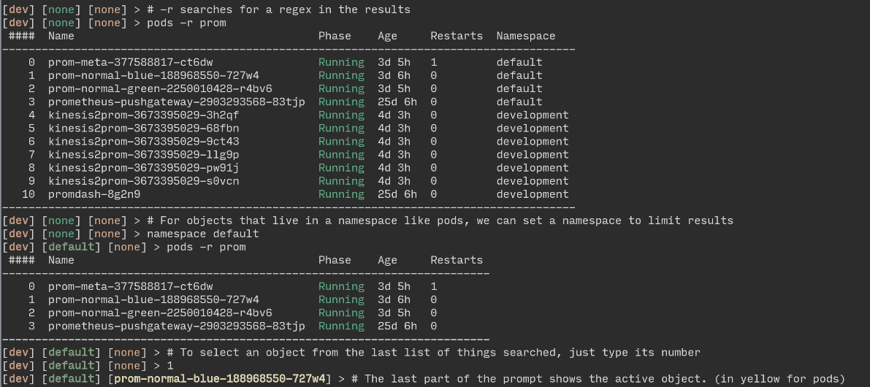Select pod name kinesis2prom-3673395029-68fbn
The image size is (870, 387).
click(144, 128)
